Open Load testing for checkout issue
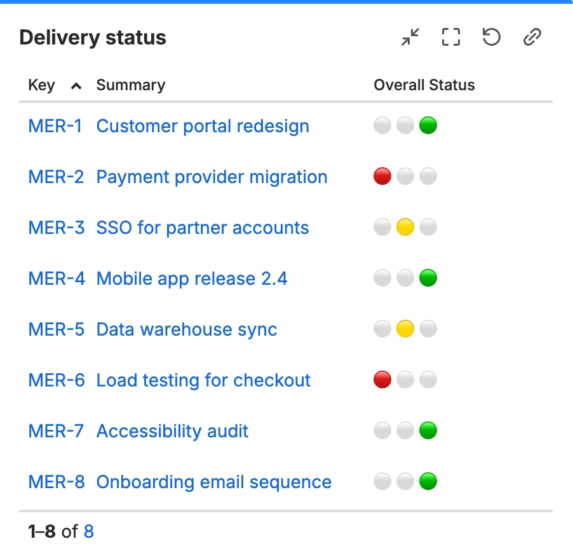The image size is (573, 553). 203,380
